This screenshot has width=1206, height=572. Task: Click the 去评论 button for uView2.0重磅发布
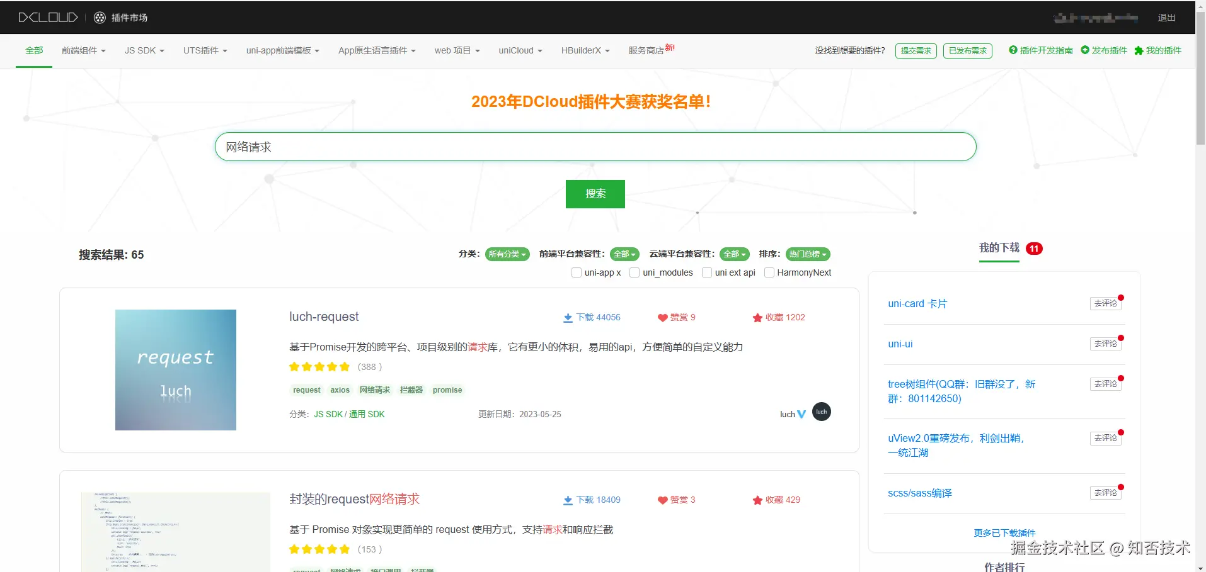click(x=1106, y=438)
